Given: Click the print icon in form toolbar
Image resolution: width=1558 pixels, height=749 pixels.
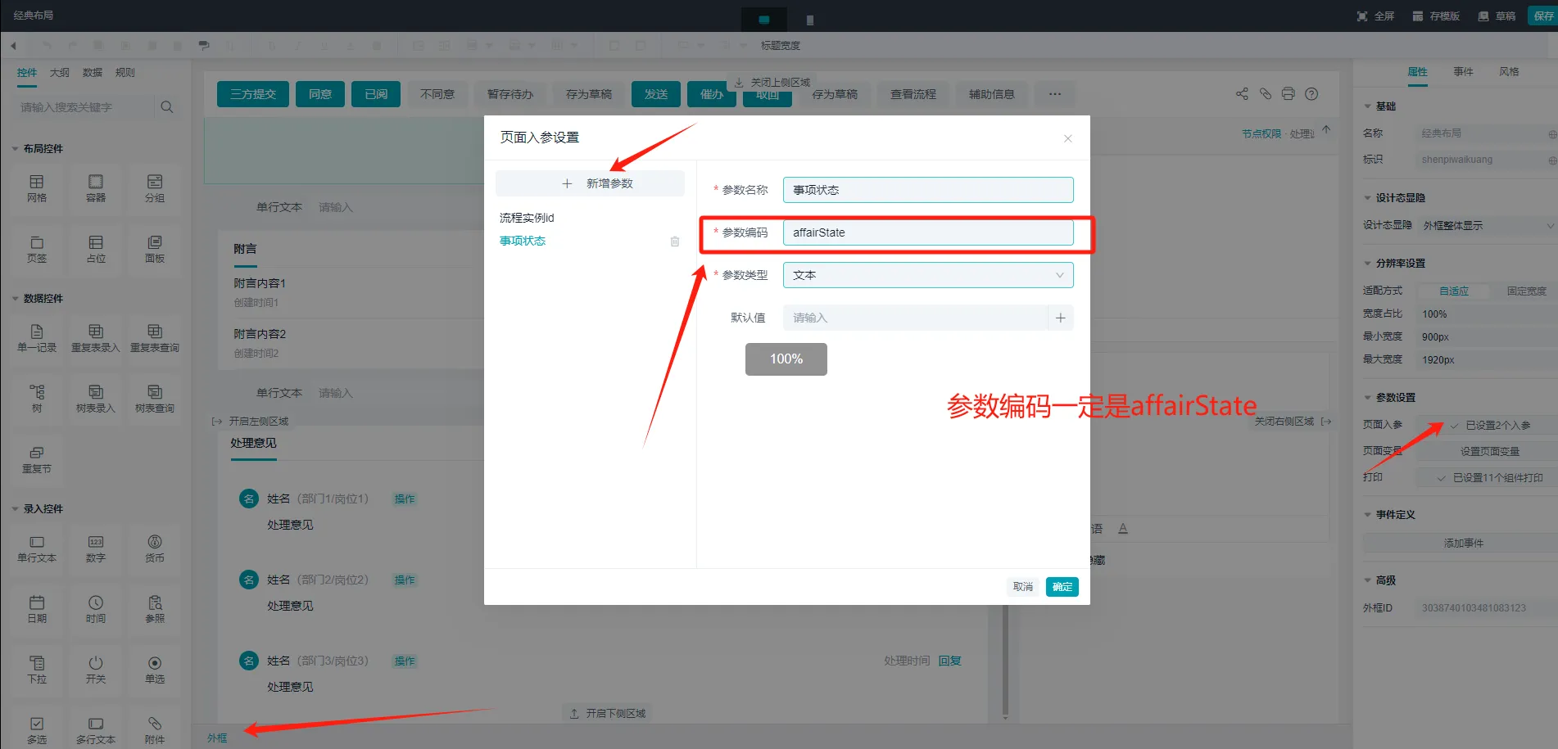Looking at the screenshot, I should point(1288,94).
